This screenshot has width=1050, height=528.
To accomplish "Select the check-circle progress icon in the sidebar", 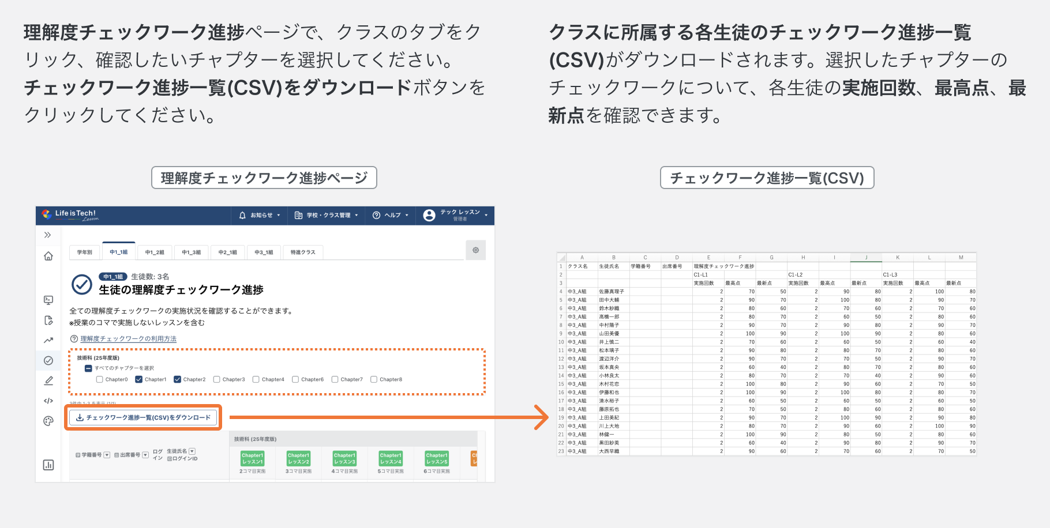I will pos(48,360).
